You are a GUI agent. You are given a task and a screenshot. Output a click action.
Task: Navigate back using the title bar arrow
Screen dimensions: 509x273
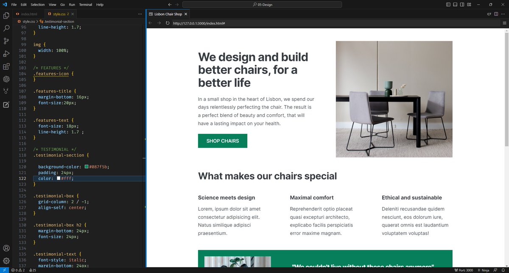click(170, 5)
